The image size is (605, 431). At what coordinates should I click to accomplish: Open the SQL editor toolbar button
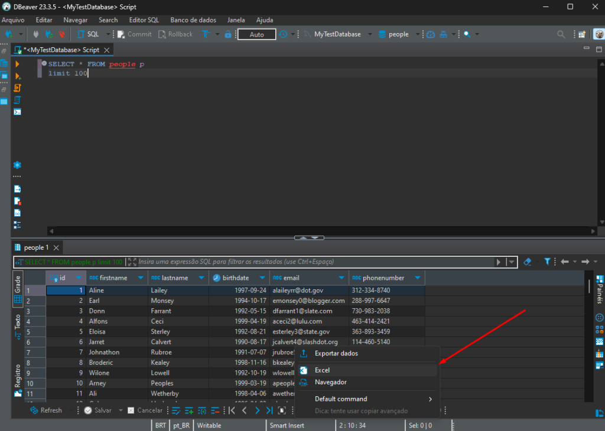[x=89, y=34]
